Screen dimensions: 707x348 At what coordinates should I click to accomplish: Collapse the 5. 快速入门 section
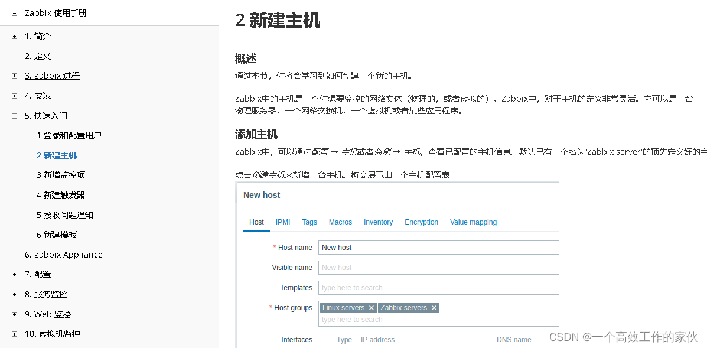click(x=14, y=116)
